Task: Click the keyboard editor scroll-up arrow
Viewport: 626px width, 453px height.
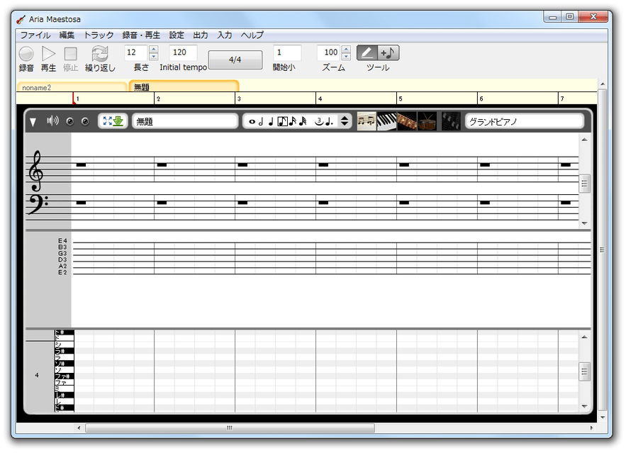Action: coord(584,337)
